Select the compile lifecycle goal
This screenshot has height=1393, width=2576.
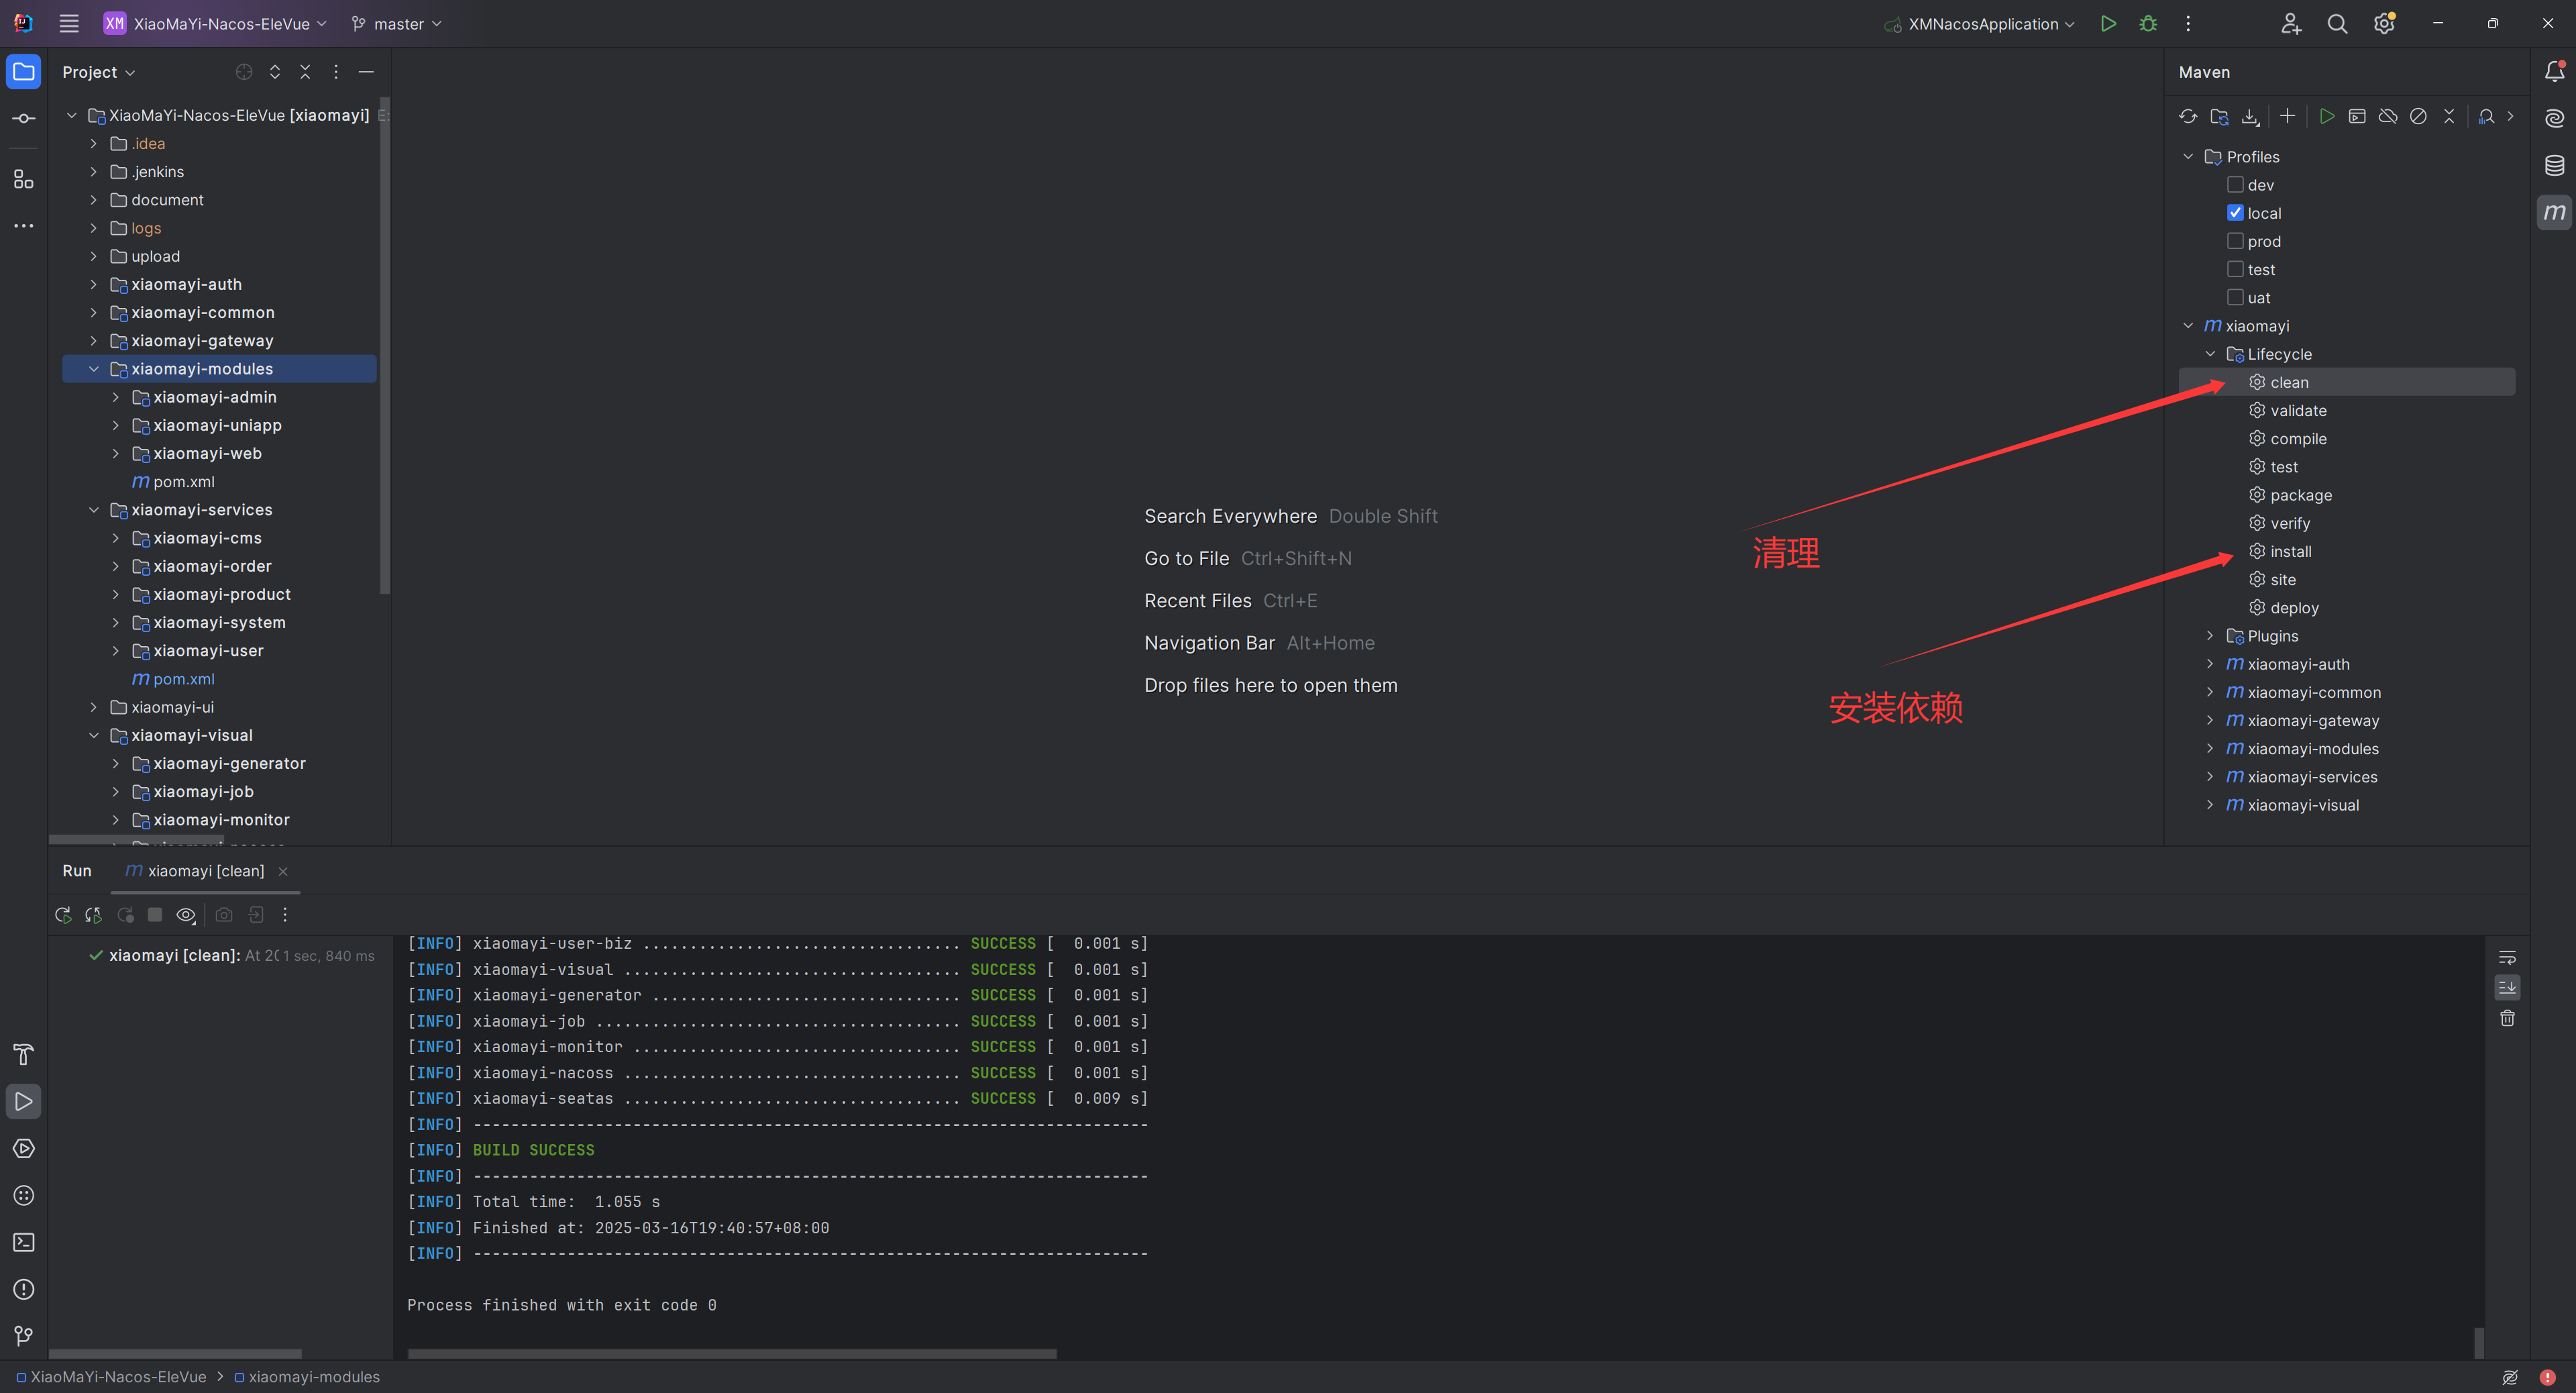(2297, 439)
